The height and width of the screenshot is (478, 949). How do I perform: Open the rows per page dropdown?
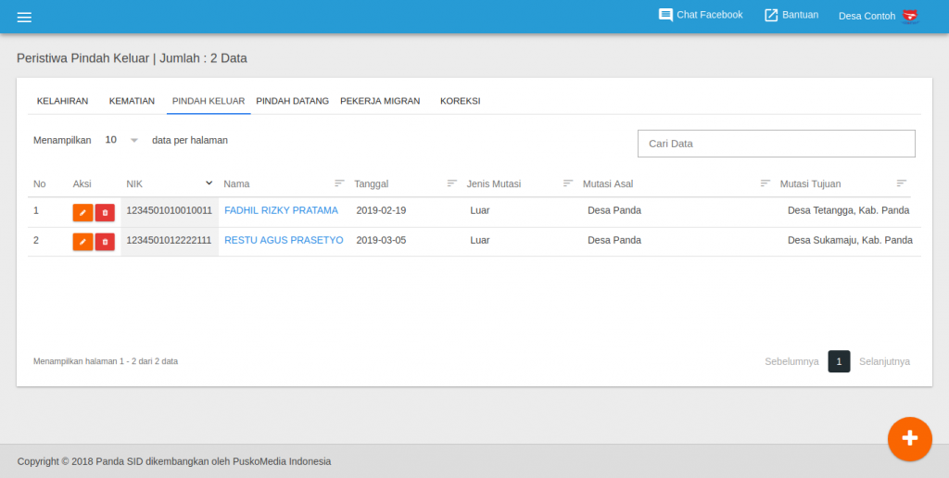(x=121, y=140)
